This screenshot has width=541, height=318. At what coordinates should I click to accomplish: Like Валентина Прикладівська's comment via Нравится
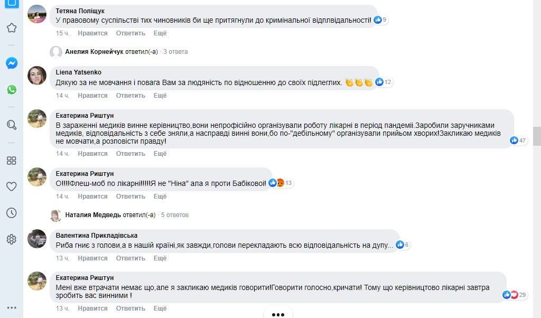(92, 258)
